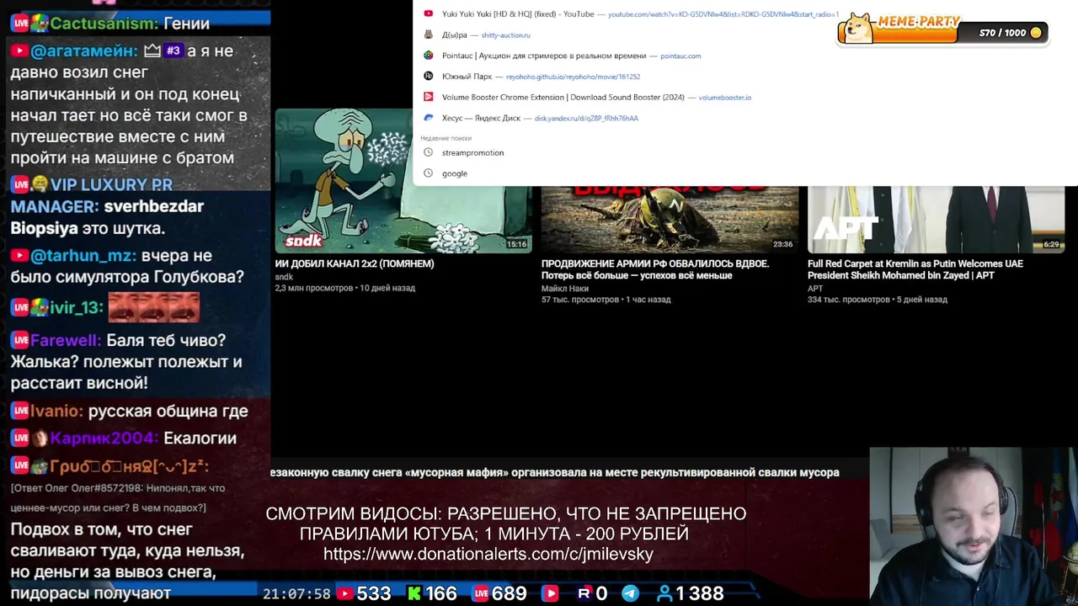Click the YouTube badge before @tarhun_mz
The height and width of the screenshot is (606, 1078).
pos(19,255)
